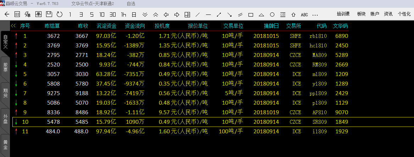
Task: Sort by the 资金流向 column header
Action: [x=135, y=26]
